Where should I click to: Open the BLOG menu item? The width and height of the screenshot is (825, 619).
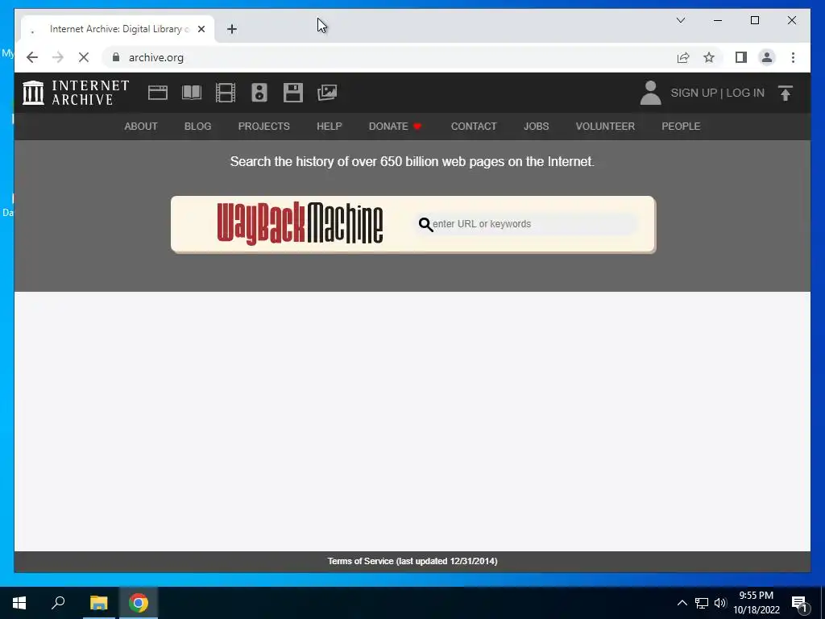(198, 127)
